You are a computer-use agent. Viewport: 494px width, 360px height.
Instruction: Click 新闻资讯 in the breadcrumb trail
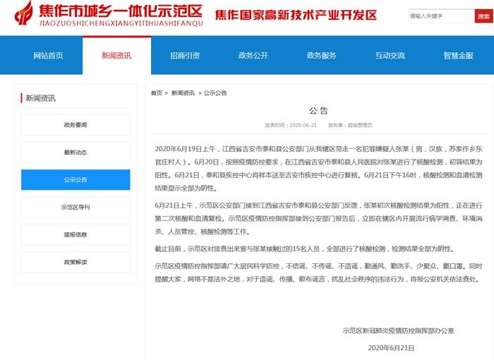[183, 93]
